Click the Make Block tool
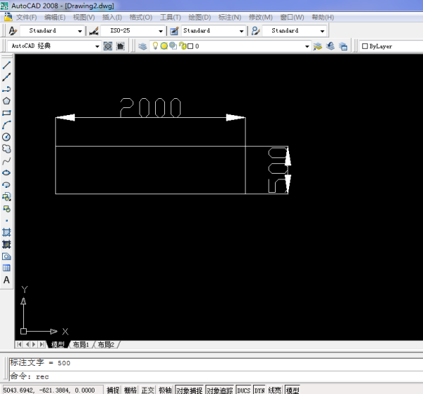This screenshot has height=394, width=423. click(x=6, y=208)
